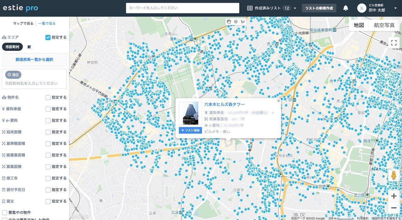Zoom out on the map
Screen dimensions: 402x220
394,207
